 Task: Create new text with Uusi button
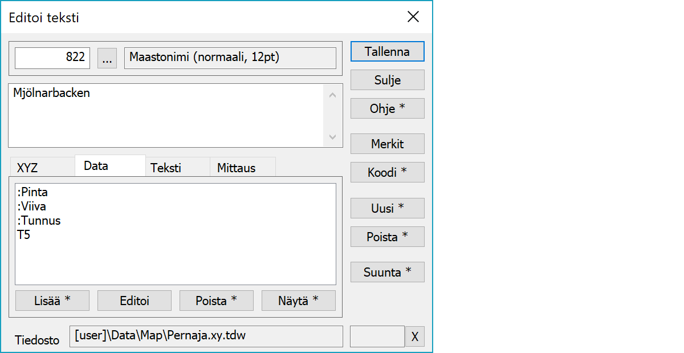(x=387, y=208)
